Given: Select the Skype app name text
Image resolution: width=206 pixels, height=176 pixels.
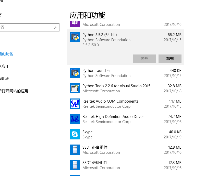Looking at the screenshot, I should [87, 132].
